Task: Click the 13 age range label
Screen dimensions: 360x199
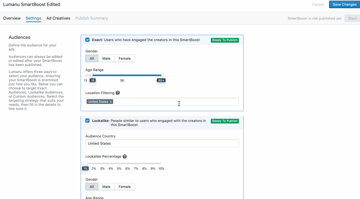Action: pos(85,80)
